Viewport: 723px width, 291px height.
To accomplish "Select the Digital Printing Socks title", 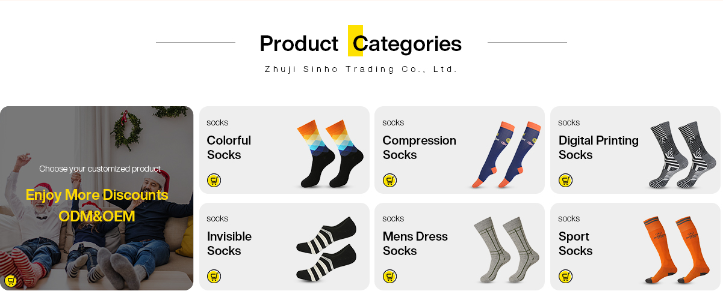I will click(x=598, y=148).
